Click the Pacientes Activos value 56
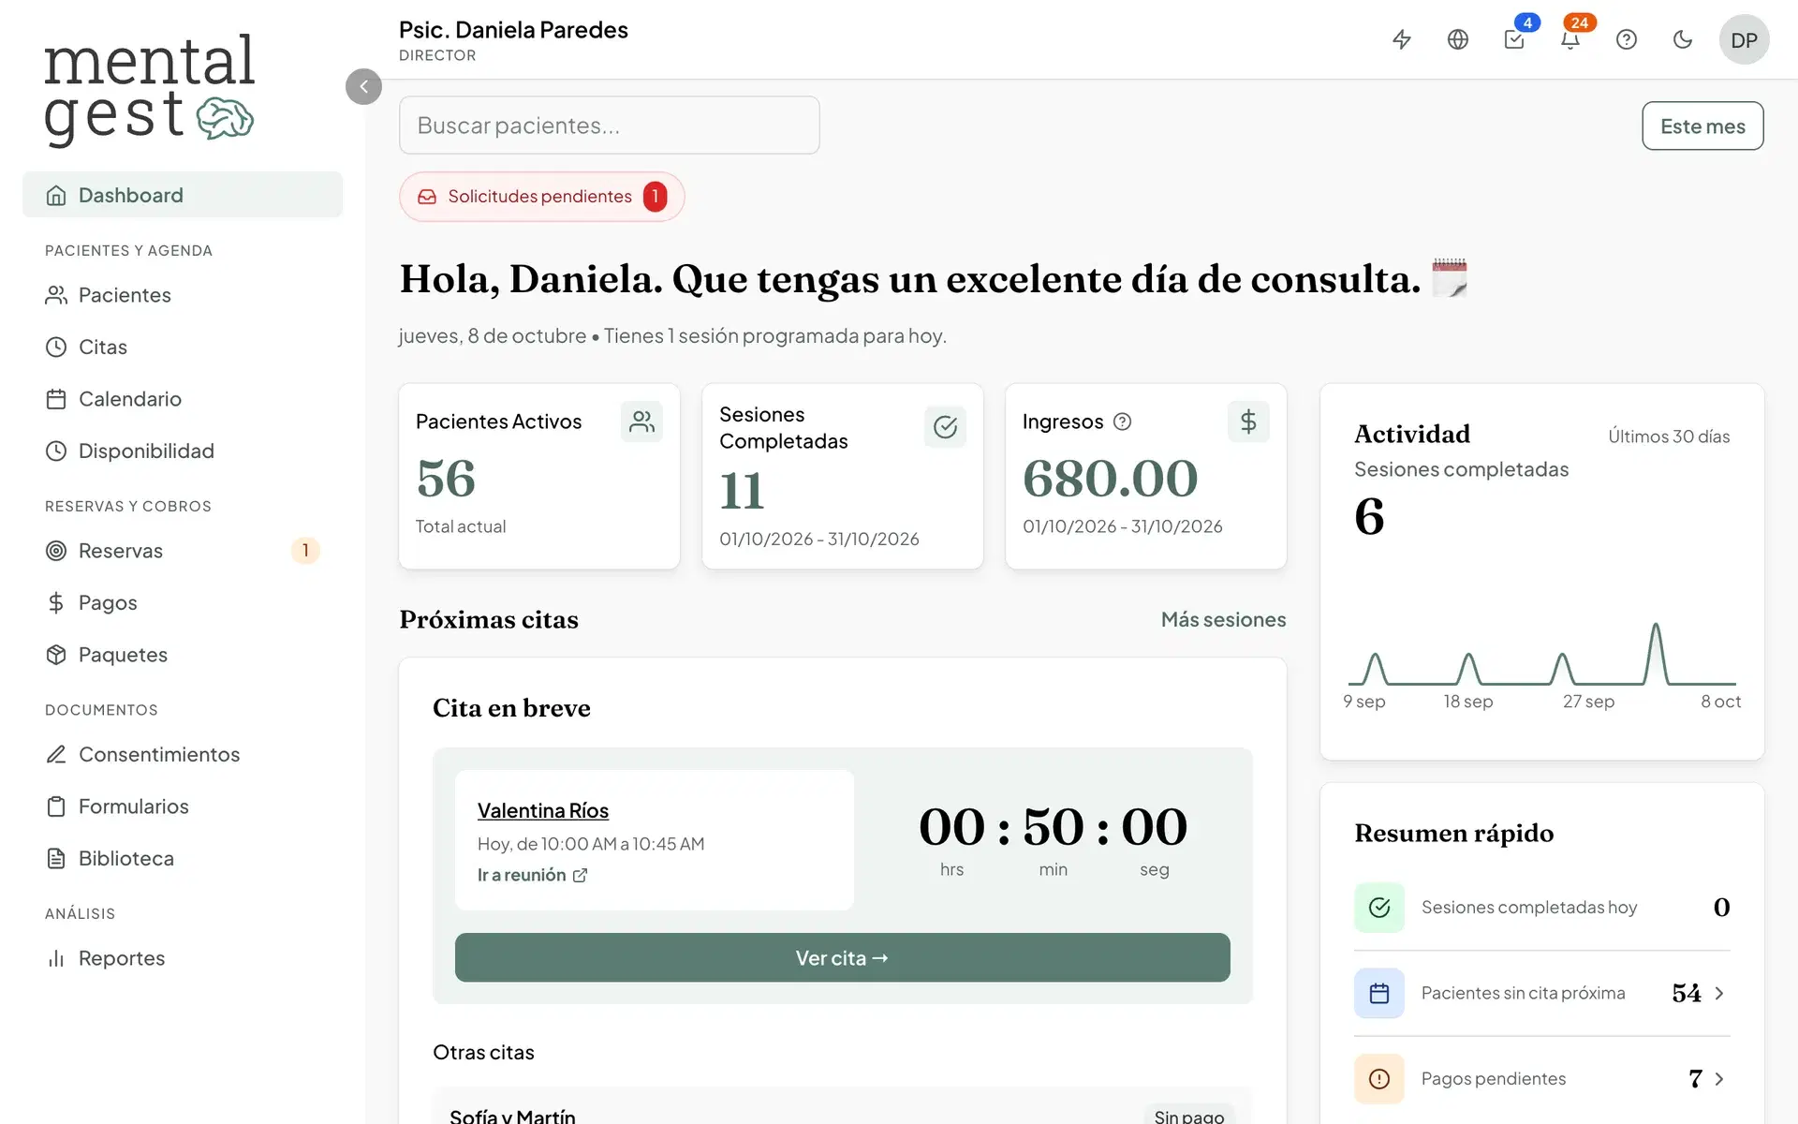Viewport: 1798px width, 1124px height. coord(446,479)
